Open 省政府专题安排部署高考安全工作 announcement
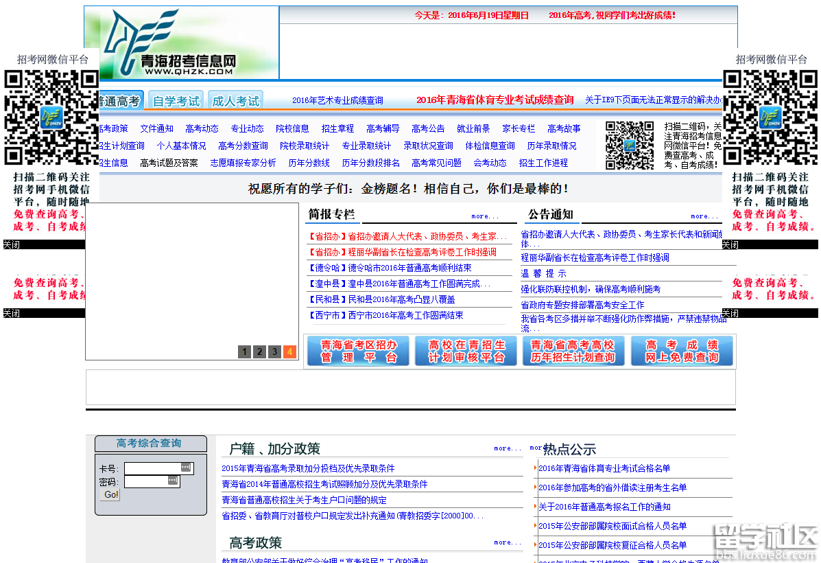Viewport: 821px width, 563px height. click(x=582, y=305)
